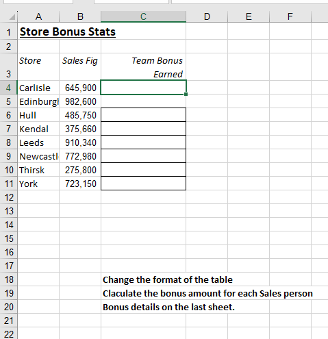This screenshot has width=328, height=339.
Task: Select column E header
Action: [249, 16]
